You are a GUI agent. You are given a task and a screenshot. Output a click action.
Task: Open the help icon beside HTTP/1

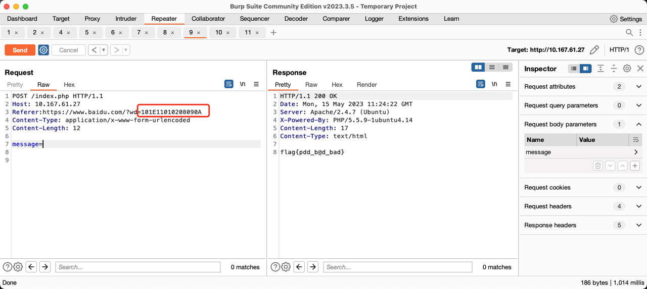(639, 50)
